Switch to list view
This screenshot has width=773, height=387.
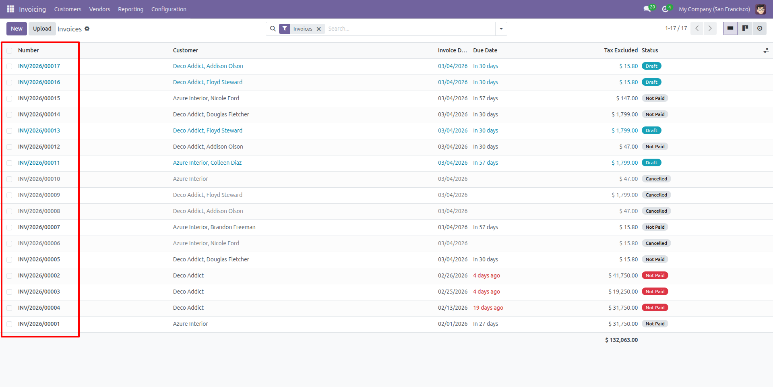point(730,28)
